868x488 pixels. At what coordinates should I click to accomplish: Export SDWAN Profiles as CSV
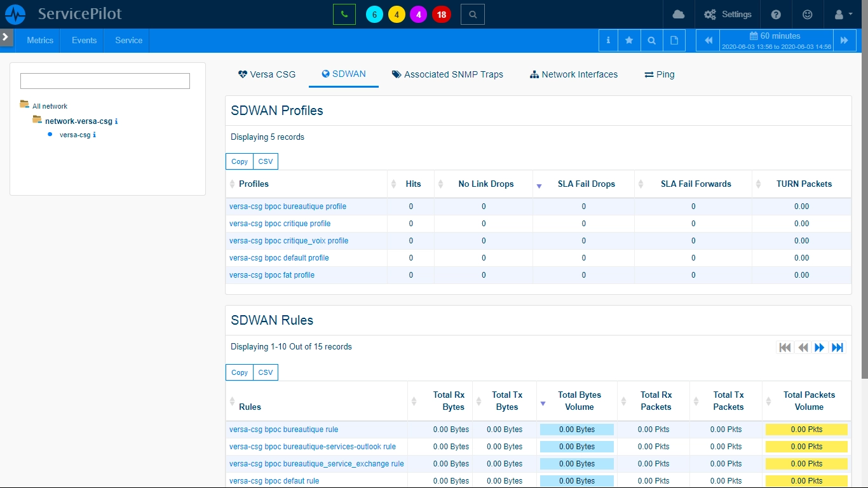coord(266,161)
